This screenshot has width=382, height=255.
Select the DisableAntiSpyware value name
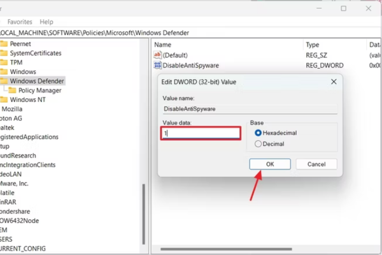tap(190, 66)
